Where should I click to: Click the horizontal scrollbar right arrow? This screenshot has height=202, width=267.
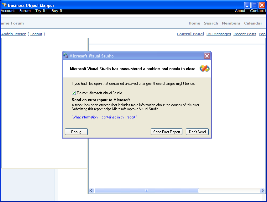262,191
